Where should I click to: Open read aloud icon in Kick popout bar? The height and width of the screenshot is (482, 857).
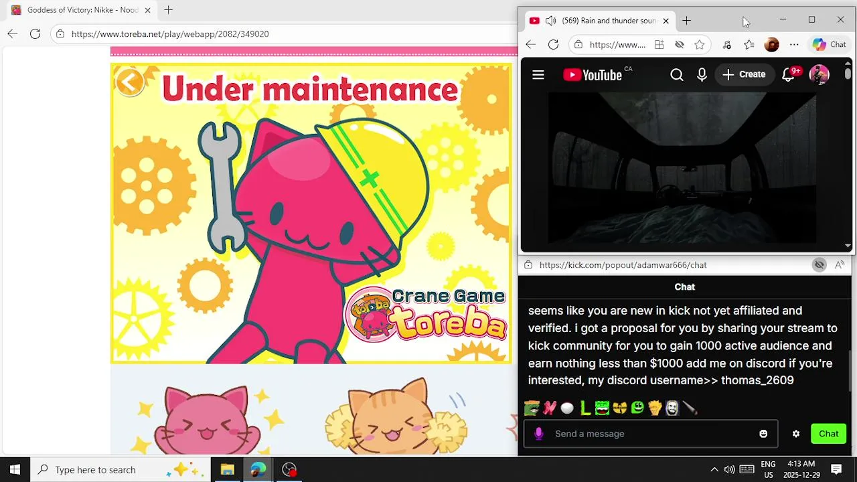point(840,265)
